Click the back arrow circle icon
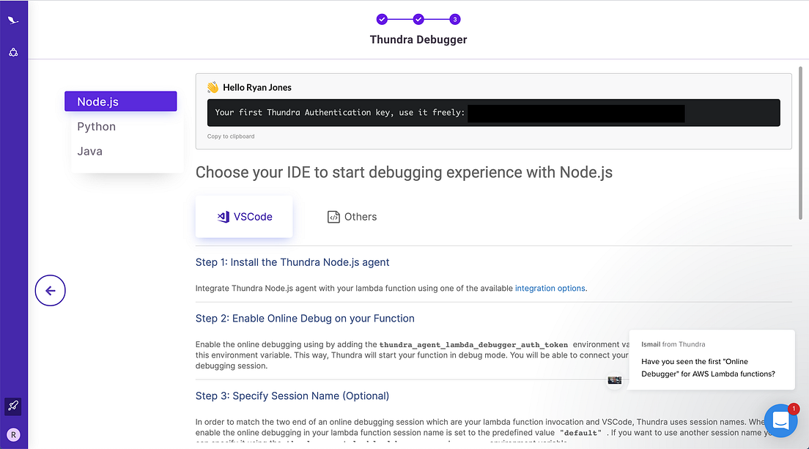Image resolution: width=809 pixels, height=449 pixels. (x=50, y=290)
